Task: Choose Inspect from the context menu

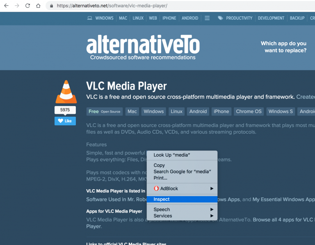Action: click(182, 199)
